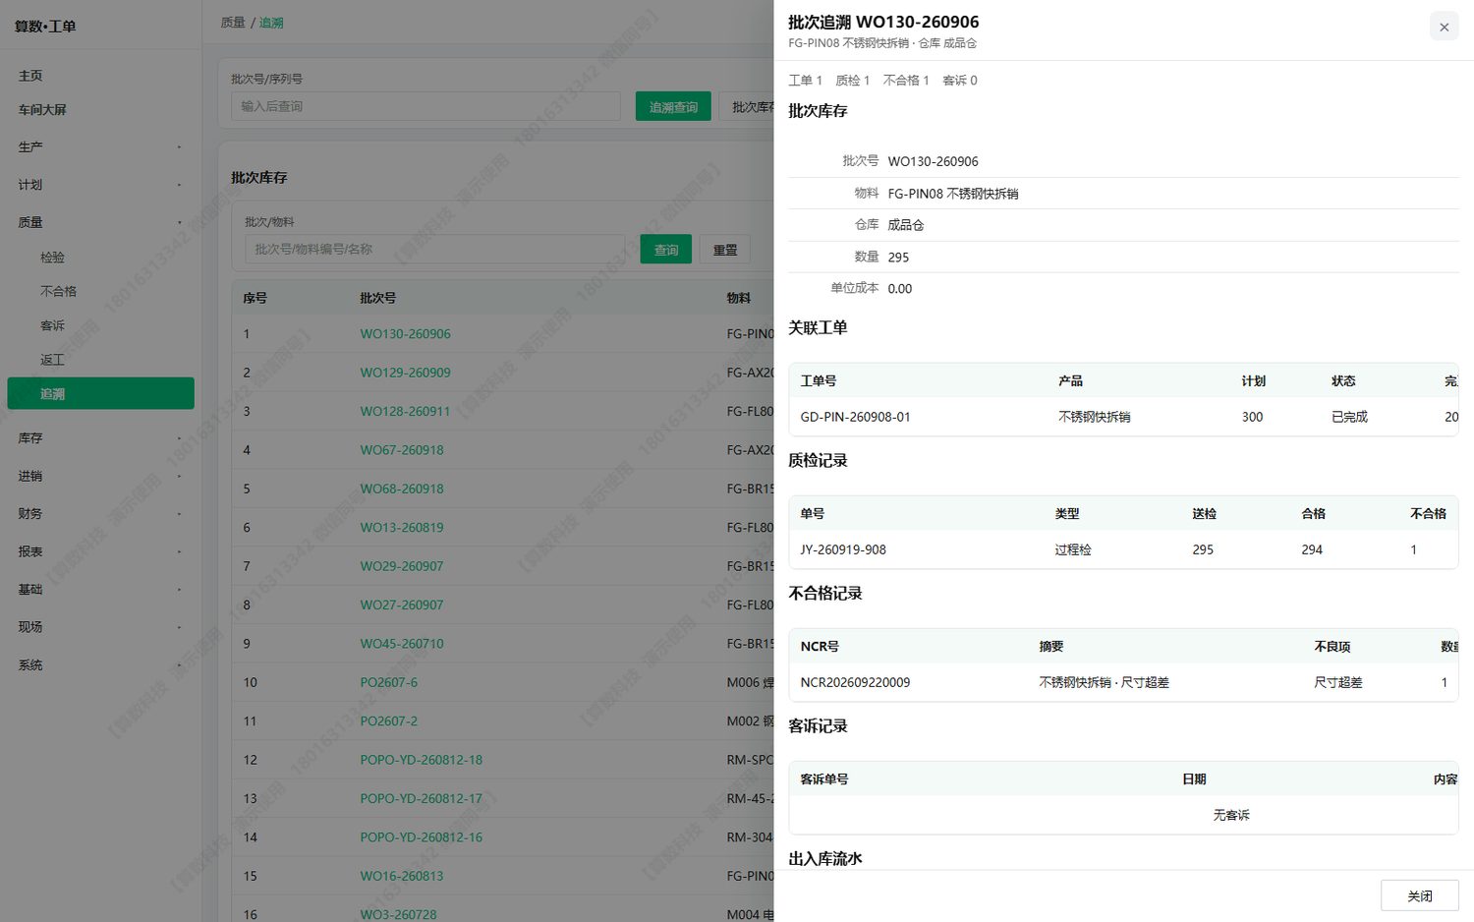Expand the 现场 sidebar menu
This screenshot has width=1474, height=922.
[x=100, y=627]
